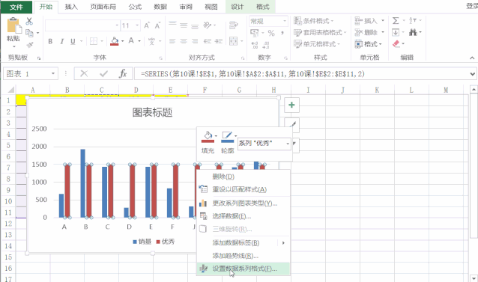Open the Format as Table menu

pyautogui.click(x=320, y=33)
